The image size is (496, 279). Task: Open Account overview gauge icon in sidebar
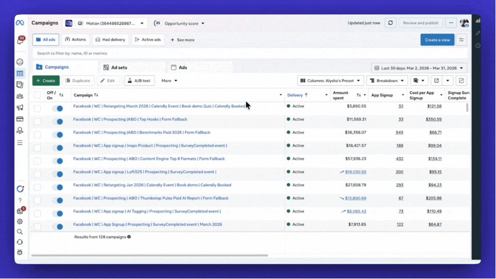pyautogui.click(x=20, y=61)
